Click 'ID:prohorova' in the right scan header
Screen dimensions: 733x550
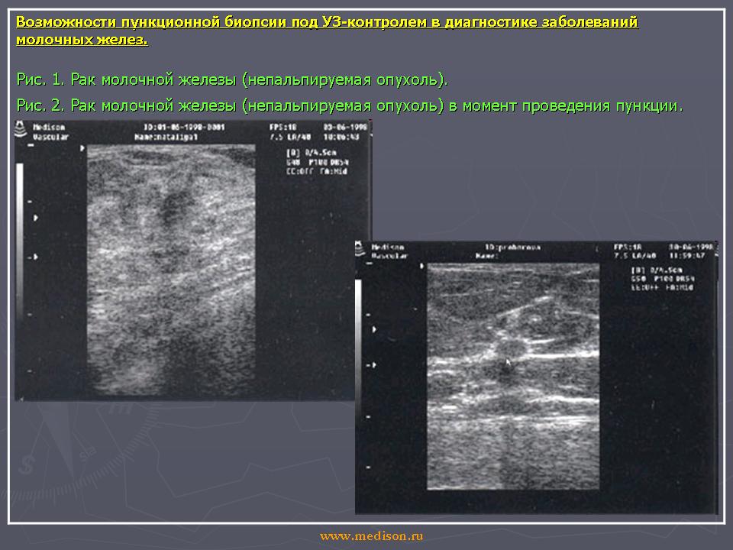512,247
